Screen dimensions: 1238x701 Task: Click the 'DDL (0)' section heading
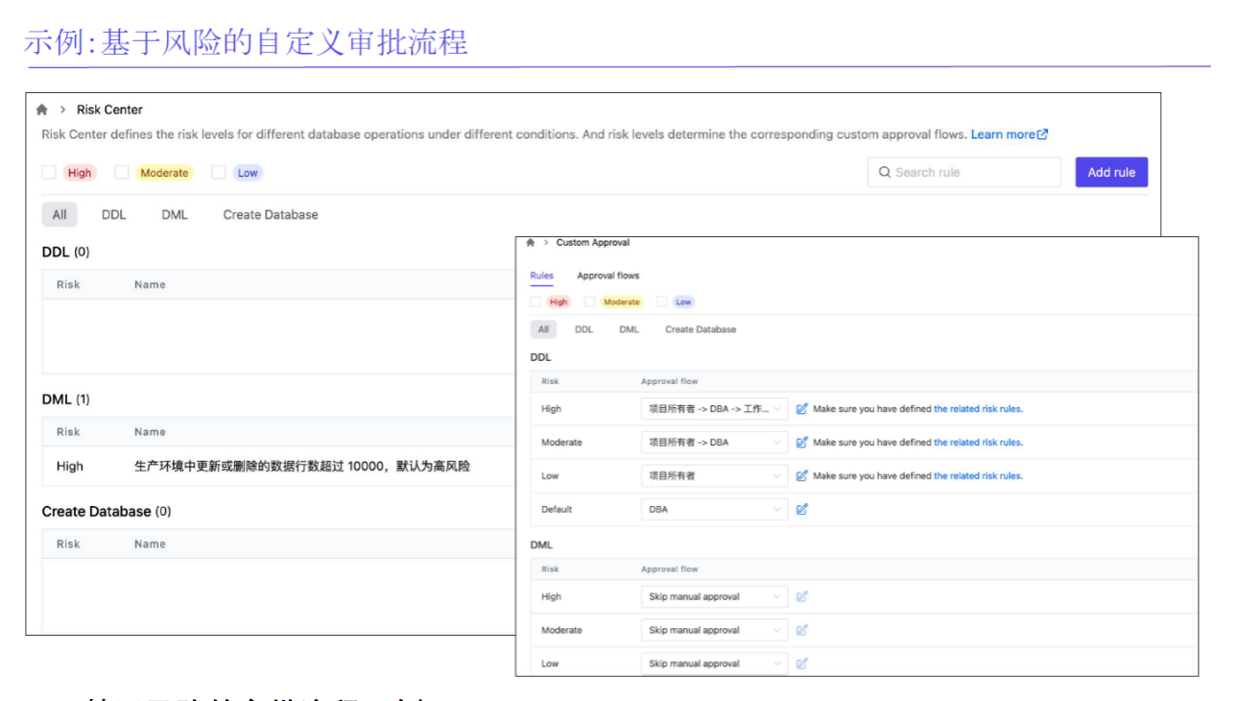[x=65, y=252]
